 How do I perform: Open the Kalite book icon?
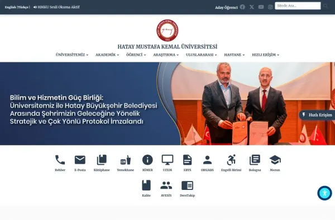pyautogui.click(x=146, y=185)
